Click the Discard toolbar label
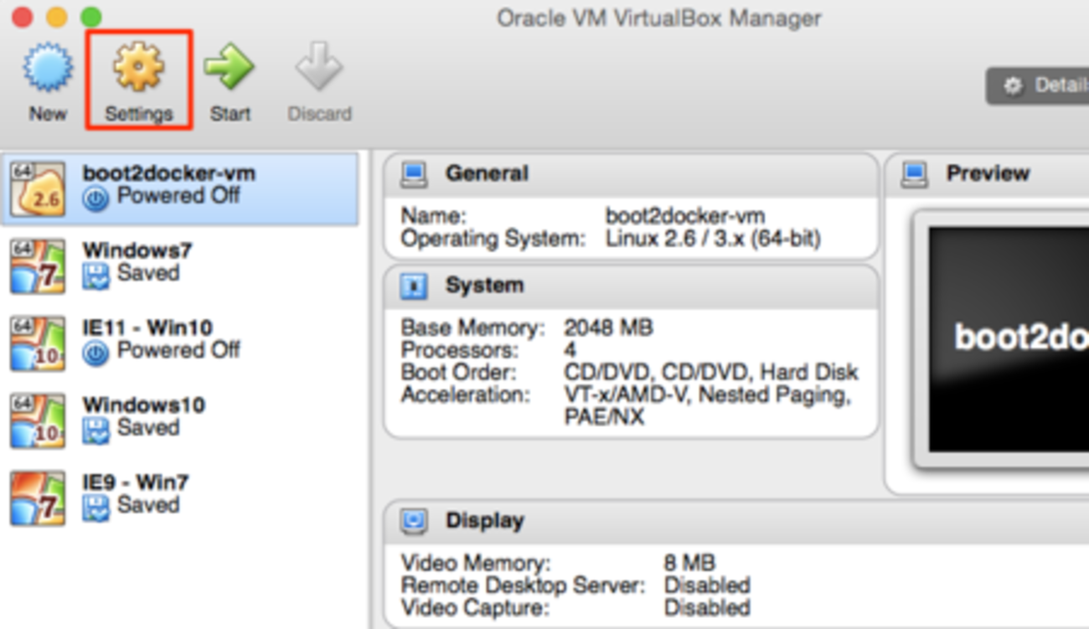Image resolution: width=1089 pixels, height=629 pixels. (x=319, y=114)
